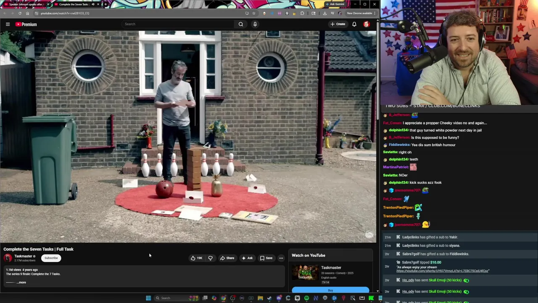538x303 pixels.
Task: Open Discord from the taskbar
Action: [x=279, y=298]
